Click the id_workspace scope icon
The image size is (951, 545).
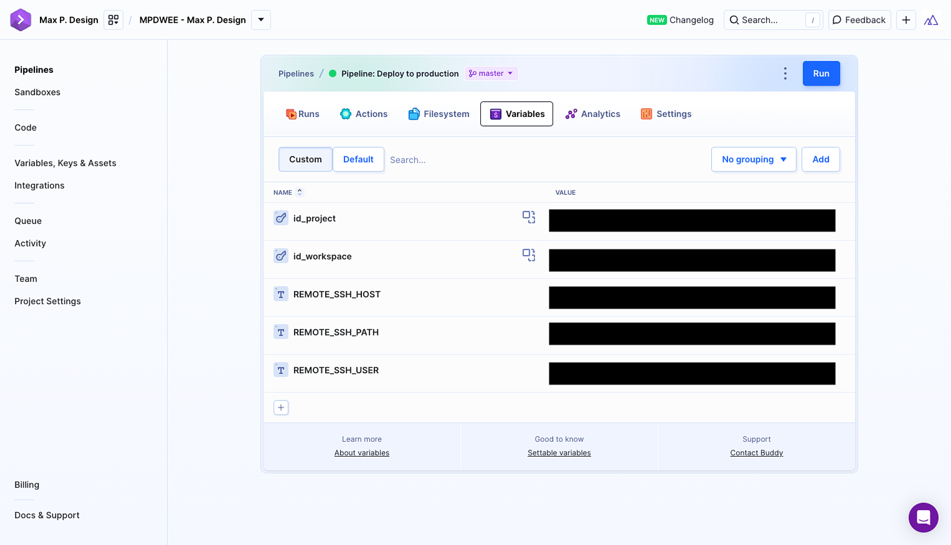pyautogui.click(x=529, y=255)
